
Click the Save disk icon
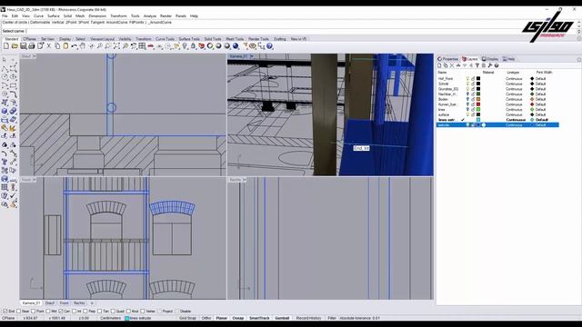[x=23, y=46]
